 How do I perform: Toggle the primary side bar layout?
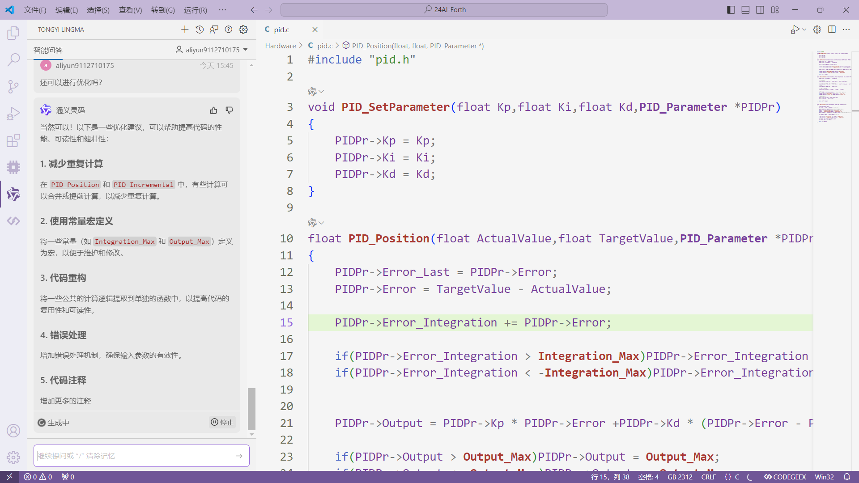[731, 10]
